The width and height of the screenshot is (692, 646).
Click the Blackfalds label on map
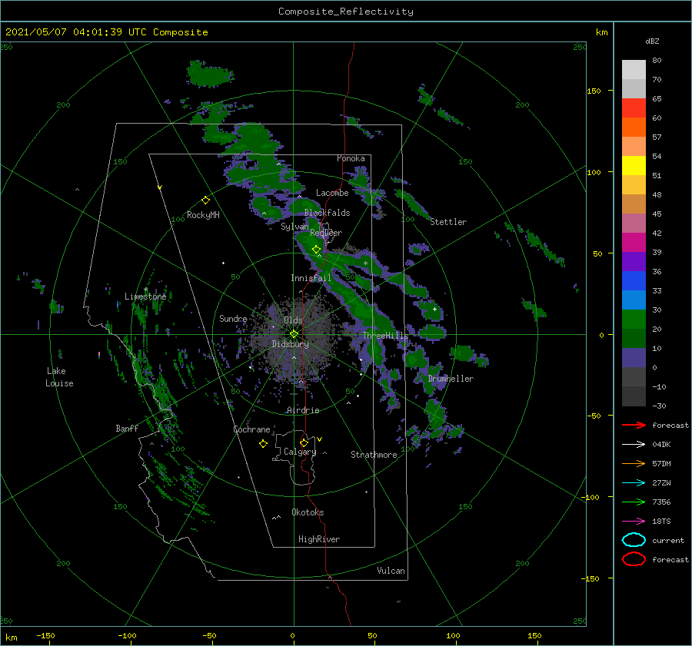(x=327, y=213)
